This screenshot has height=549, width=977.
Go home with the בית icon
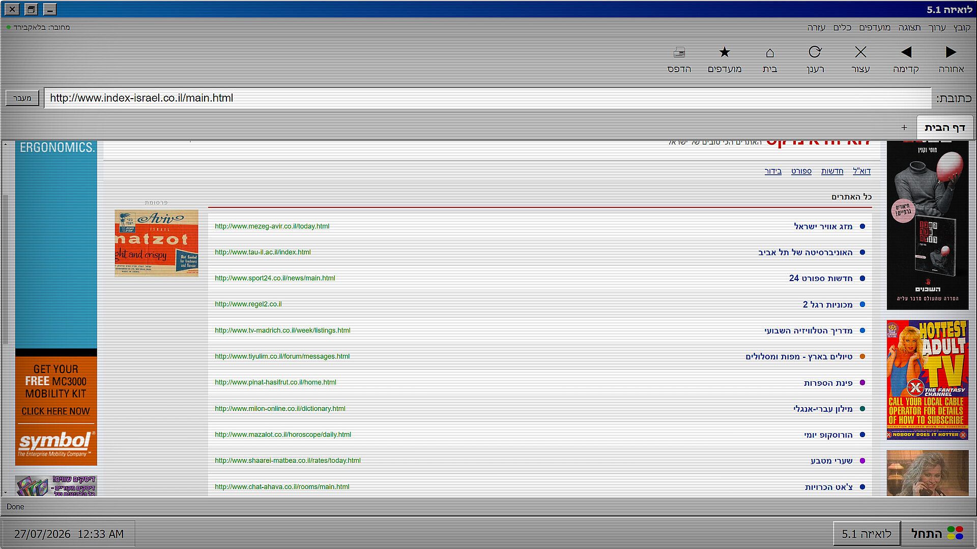tap(770, 52)
